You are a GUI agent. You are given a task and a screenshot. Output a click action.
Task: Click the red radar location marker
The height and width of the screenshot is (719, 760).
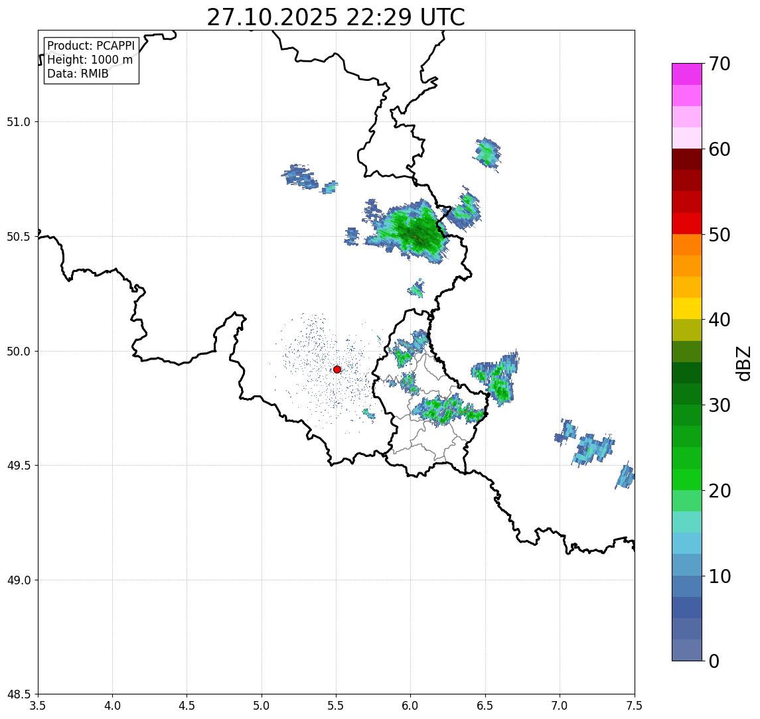pos(337,369)
